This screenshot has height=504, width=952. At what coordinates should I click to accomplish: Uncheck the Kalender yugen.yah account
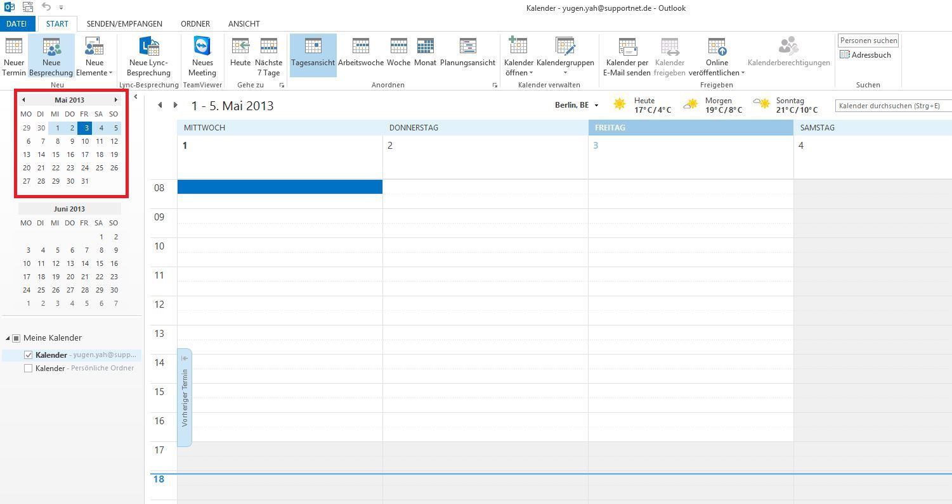pyautogui.click(x=28, y=355)
